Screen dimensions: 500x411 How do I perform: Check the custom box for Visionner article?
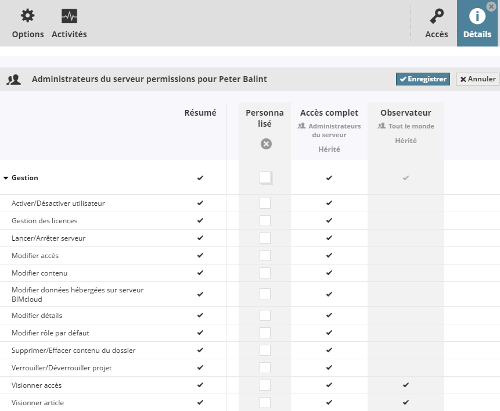265,403
